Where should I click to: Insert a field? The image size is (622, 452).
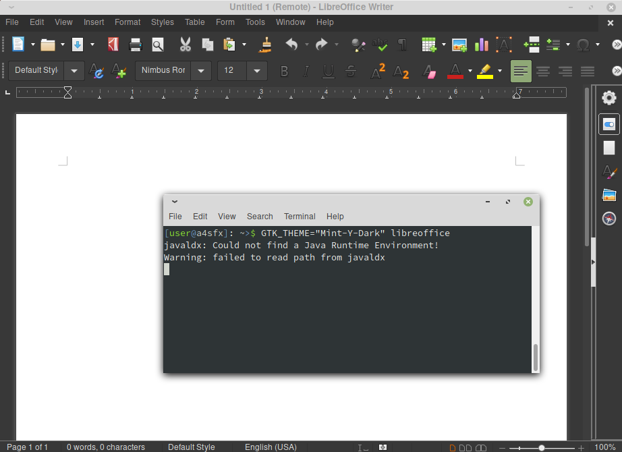point(553,45)
